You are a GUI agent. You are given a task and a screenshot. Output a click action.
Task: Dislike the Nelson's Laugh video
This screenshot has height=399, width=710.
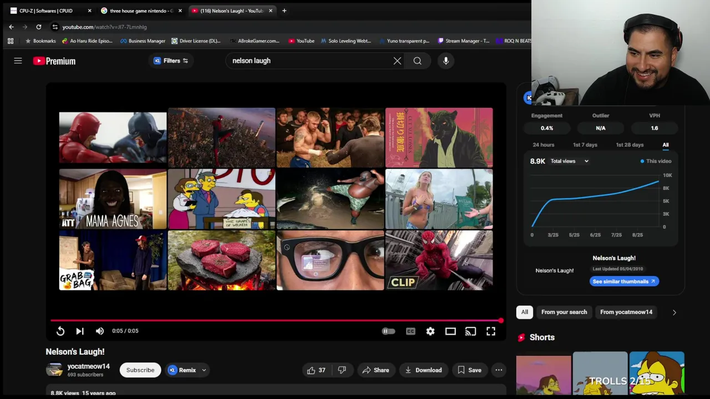pyautogui.click(x=342, y=370)
